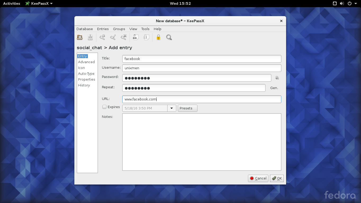Open the Activities overview
361x203 pixels.
point(12,3)
